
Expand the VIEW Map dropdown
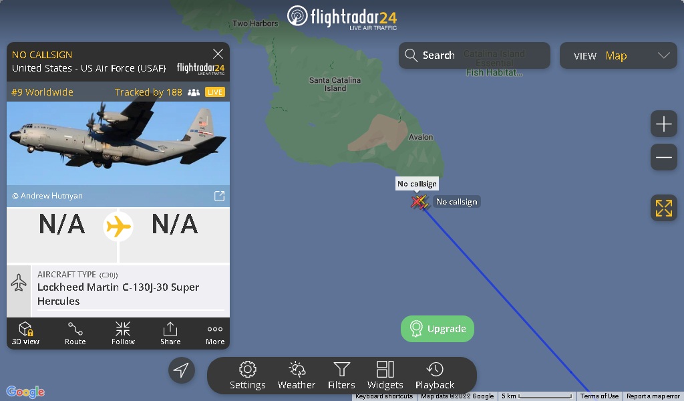618,55
